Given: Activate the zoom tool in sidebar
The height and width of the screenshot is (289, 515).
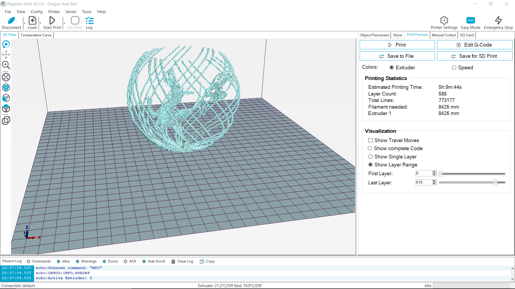Looking at the screenshot, I should [6, 65].
